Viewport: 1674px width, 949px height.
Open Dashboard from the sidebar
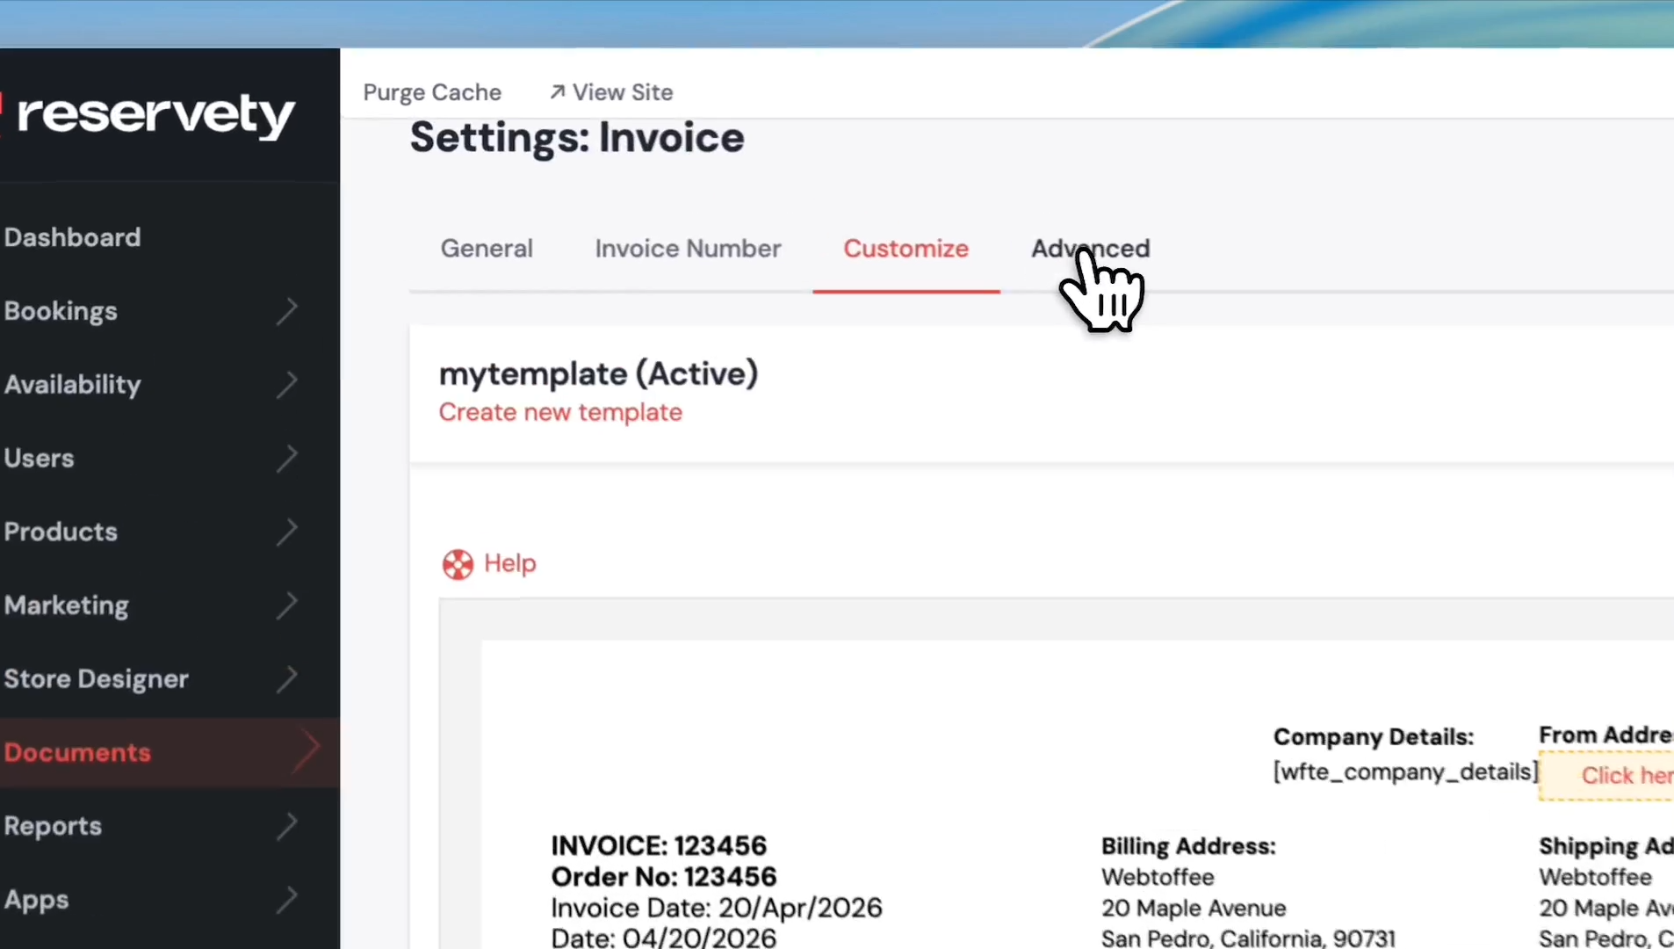click(x=73, y=237)
